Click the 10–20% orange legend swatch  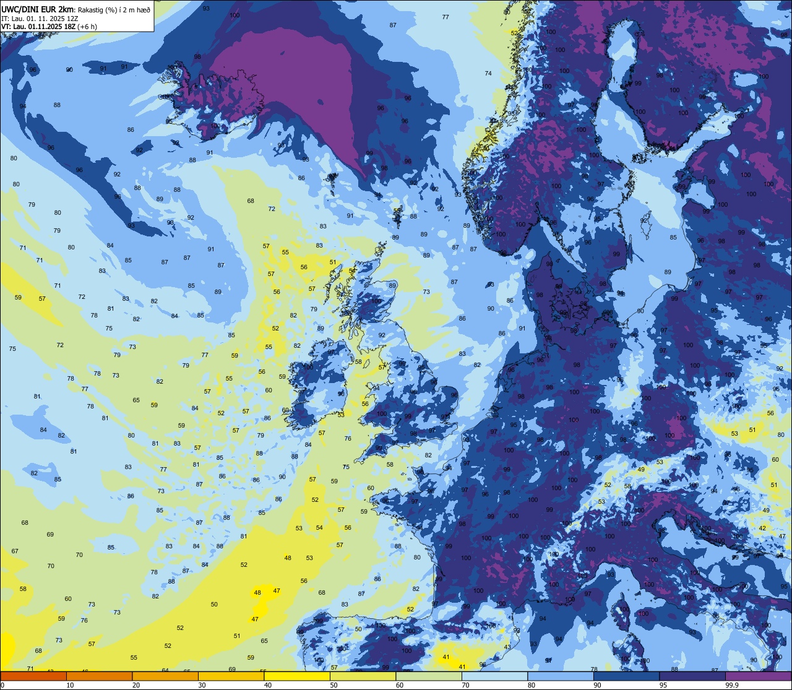tap(99, 676)
